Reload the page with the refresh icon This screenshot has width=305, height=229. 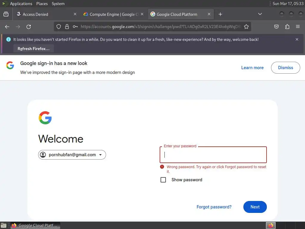[x=29, y=27]
